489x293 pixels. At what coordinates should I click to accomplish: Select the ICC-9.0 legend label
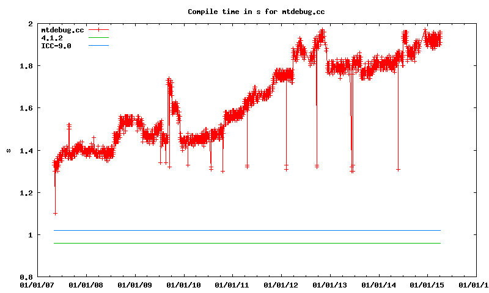[x=56, y=46]
